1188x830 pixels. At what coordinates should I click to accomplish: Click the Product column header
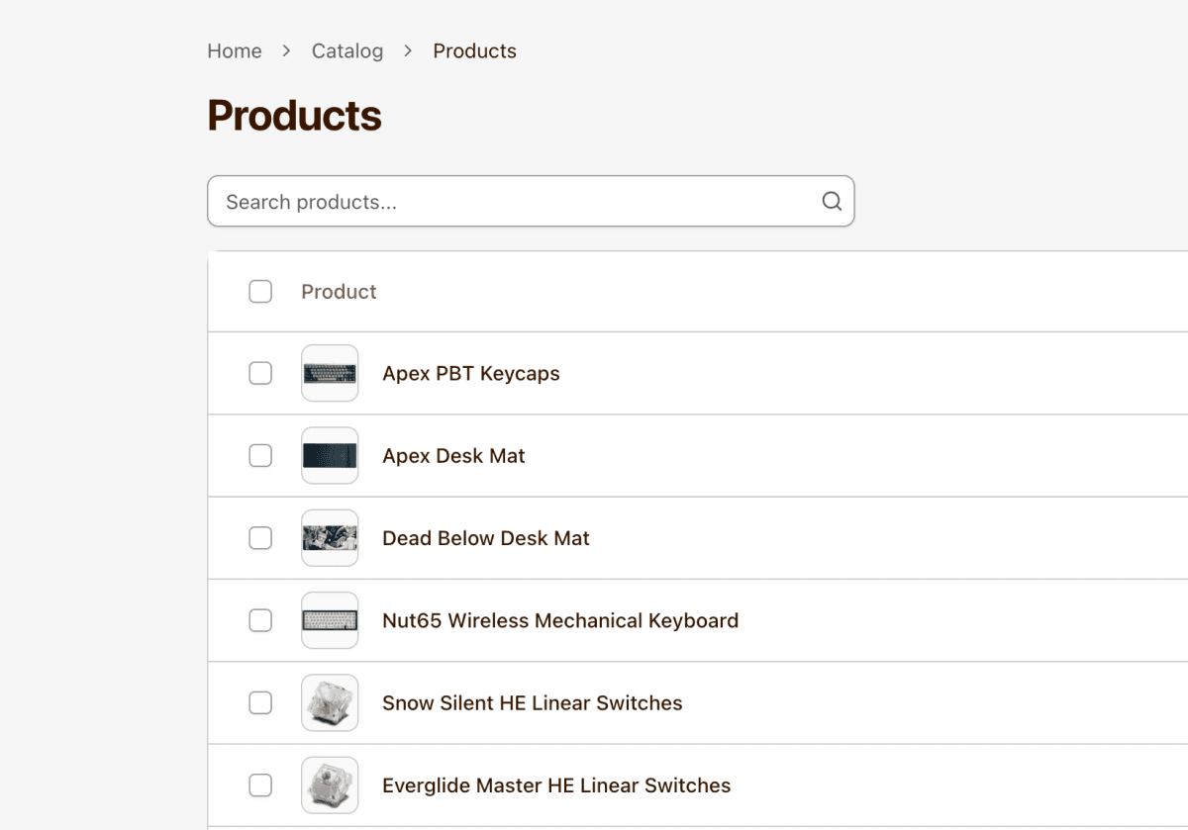coord(339,291)
